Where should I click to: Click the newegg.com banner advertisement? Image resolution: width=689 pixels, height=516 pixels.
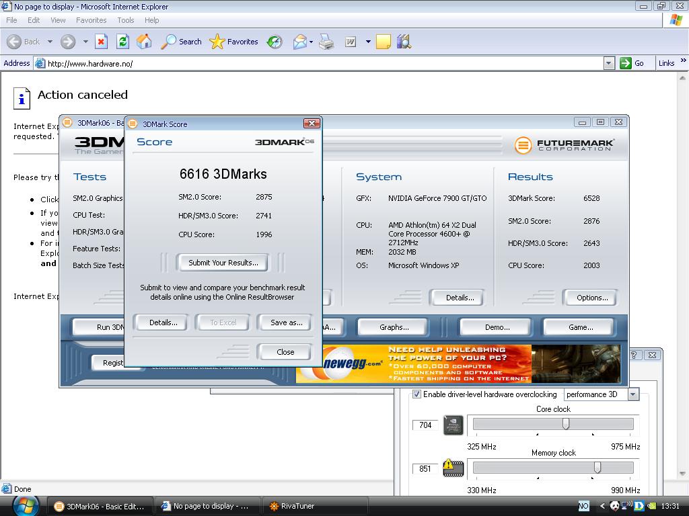point(458,363)
